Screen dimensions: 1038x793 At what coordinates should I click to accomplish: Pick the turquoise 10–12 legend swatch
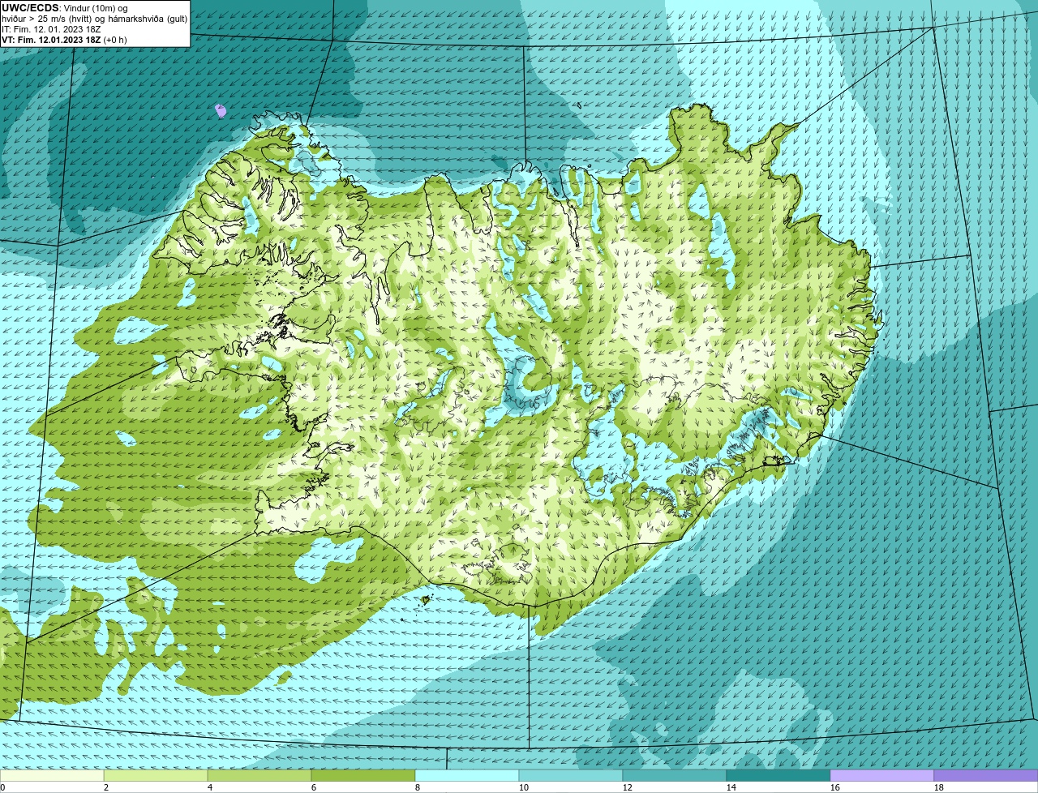[571, 775]
